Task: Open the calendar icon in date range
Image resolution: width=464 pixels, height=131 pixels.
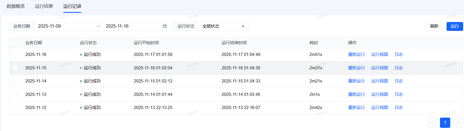Action: pyautogui.click(x=165, y=26)
